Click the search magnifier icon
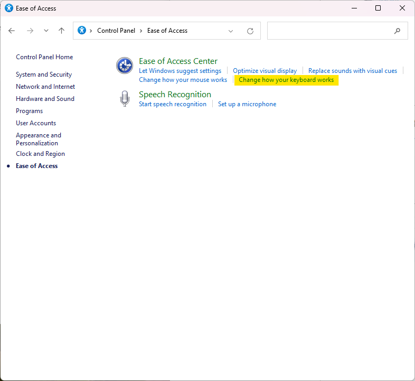The height and width of the screenshot is (381, 415). coord(397,31)
